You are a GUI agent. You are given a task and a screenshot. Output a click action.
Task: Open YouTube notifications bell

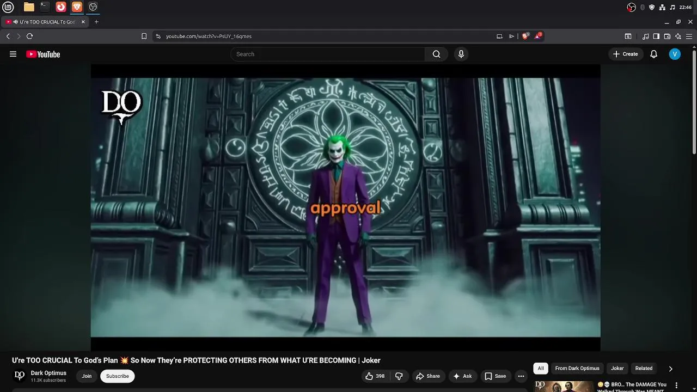coord(654,54)
